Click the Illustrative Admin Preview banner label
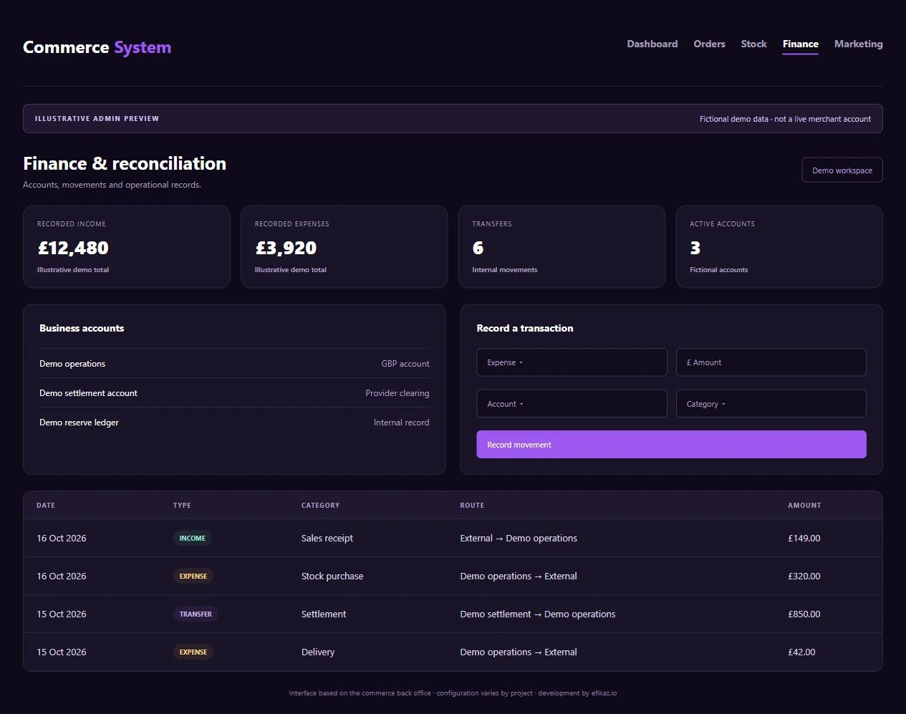906x714 pixels. pos(97,119)
